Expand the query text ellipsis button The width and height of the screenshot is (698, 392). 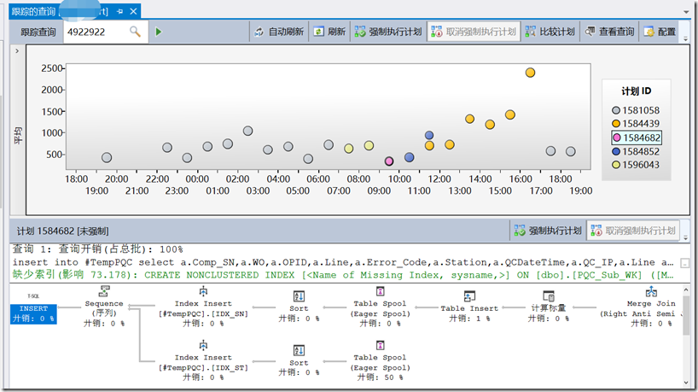pyautogui.click(x=685, y=263)
